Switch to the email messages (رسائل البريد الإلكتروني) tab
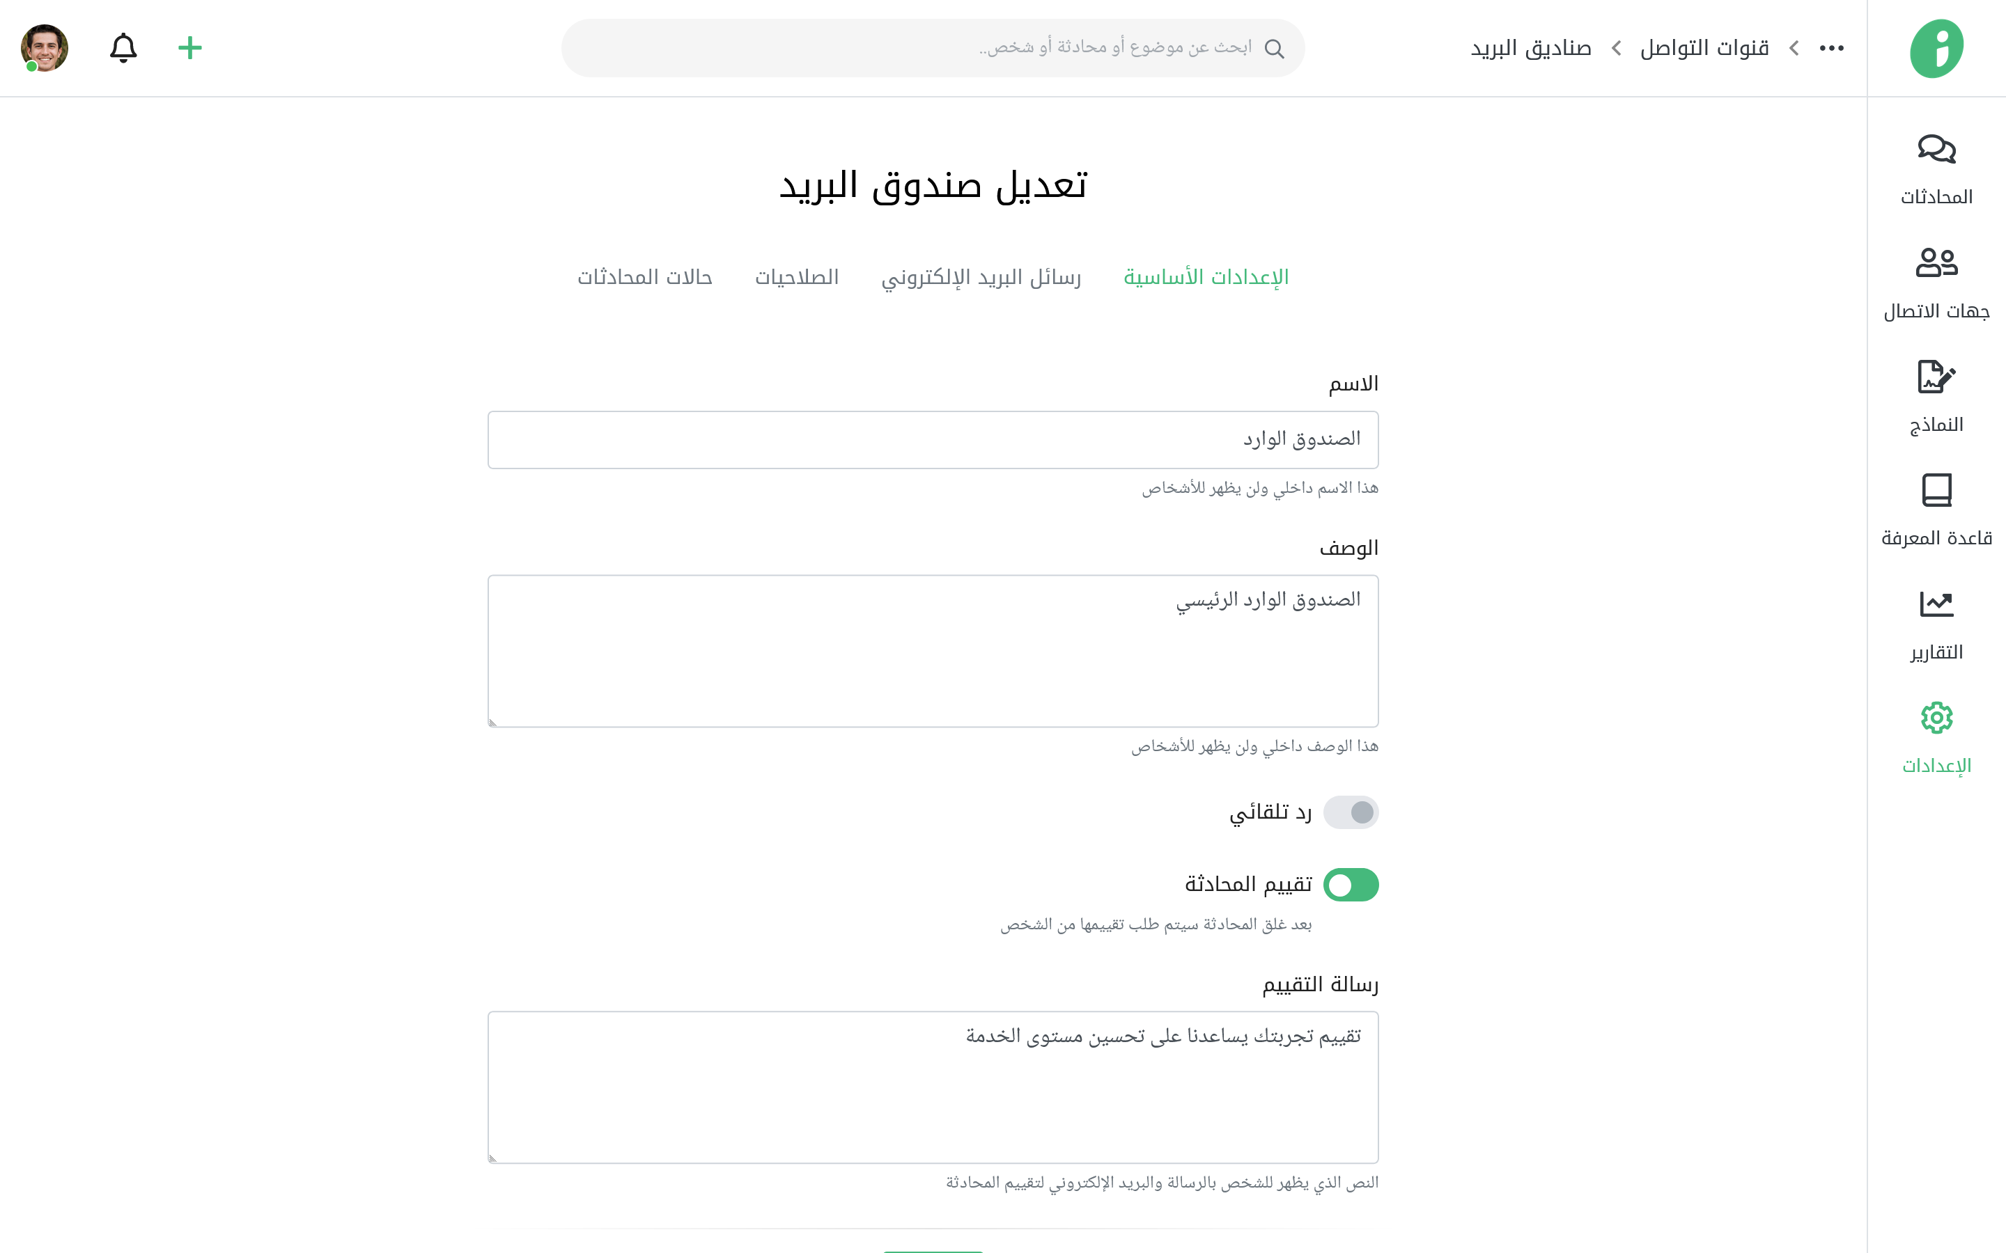 [x=981, y=277]
